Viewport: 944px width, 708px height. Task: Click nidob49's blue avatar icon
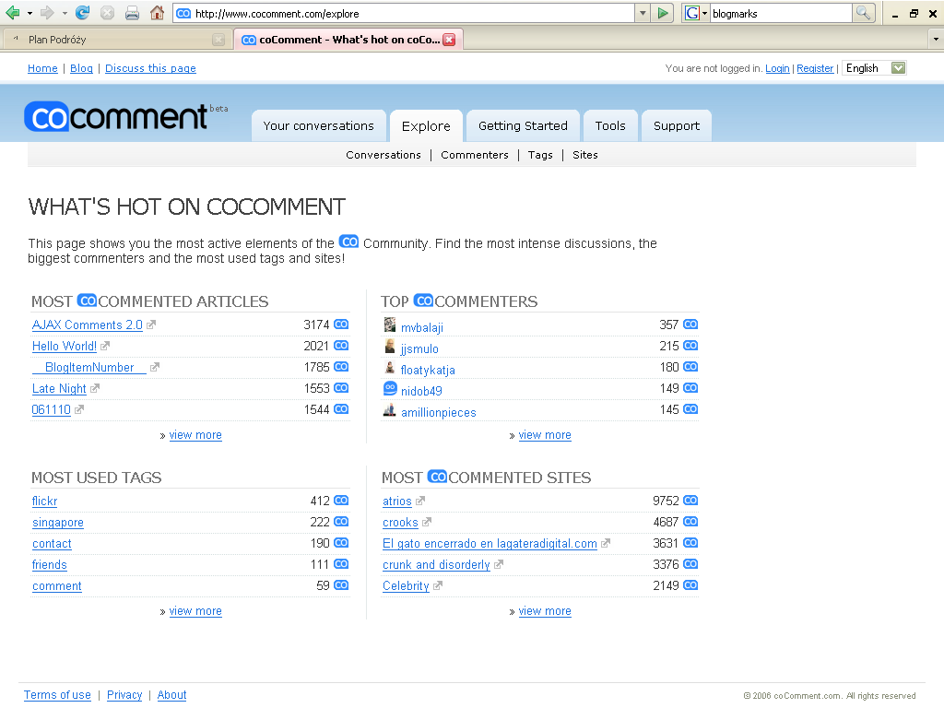pos(390,388)
